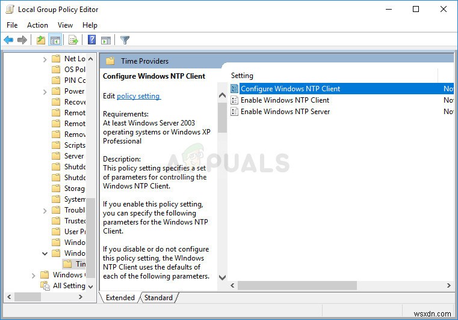Image resolution: width=458 pixels, height=320 pixels.
Task: Click the All Settings icon in tree
Action: click(x=45, y=286)
